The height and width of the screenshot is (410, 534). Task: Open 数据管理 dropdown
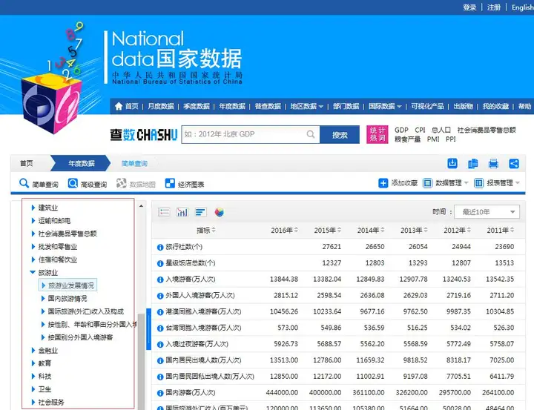pos(446,183)
